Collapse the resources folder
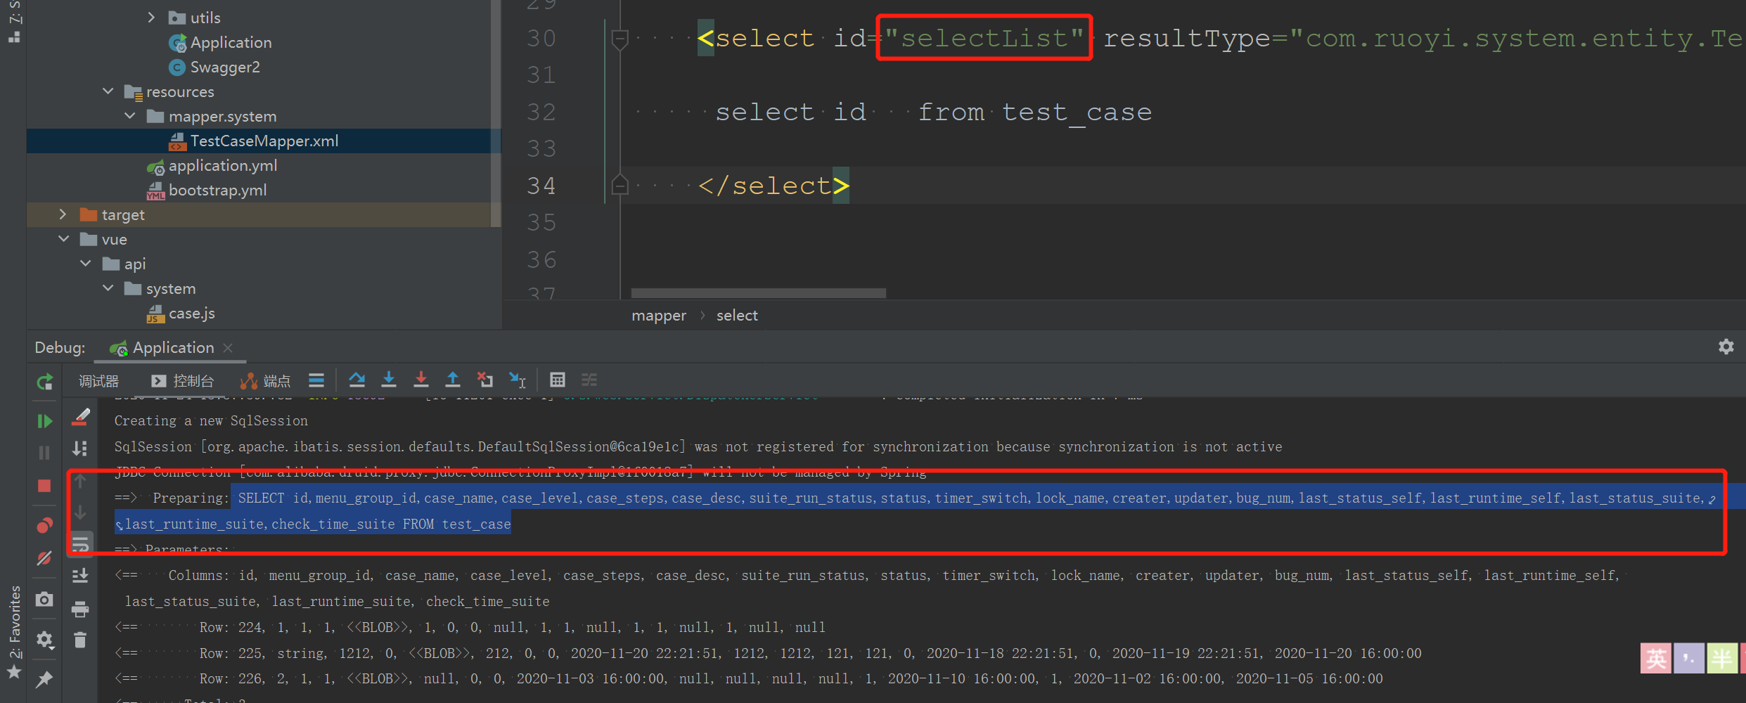This screenshot has width=1746, height=703. click(x=108, y=91)
